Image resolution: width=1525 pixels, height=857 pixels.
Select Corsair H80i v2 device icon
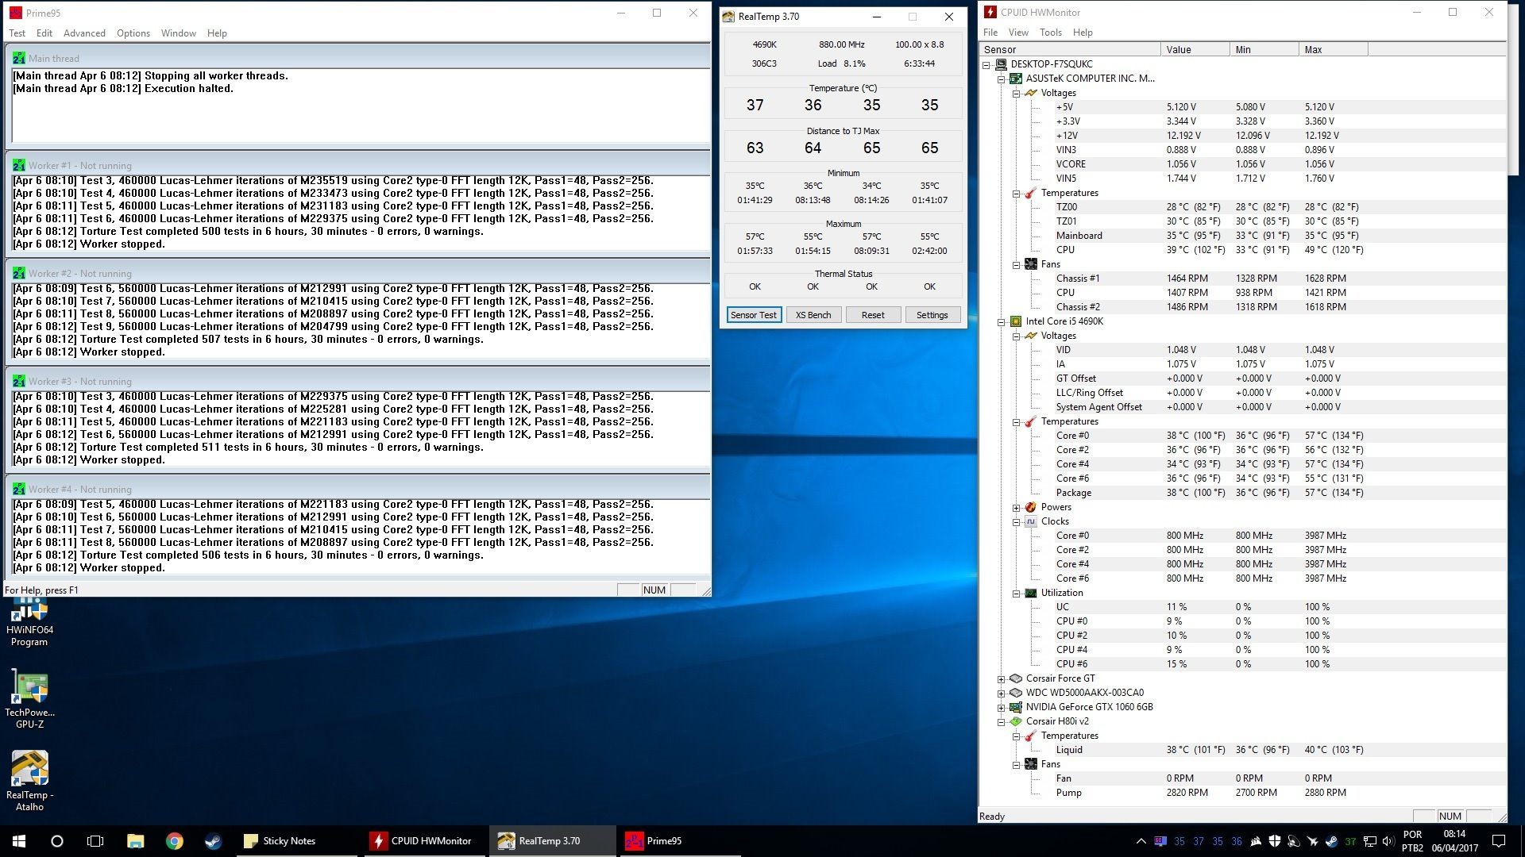pyautogui.click(x=1015, y=721)
